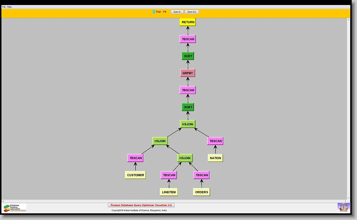Click the TBSCAN node above CUSTOMER

135,158
